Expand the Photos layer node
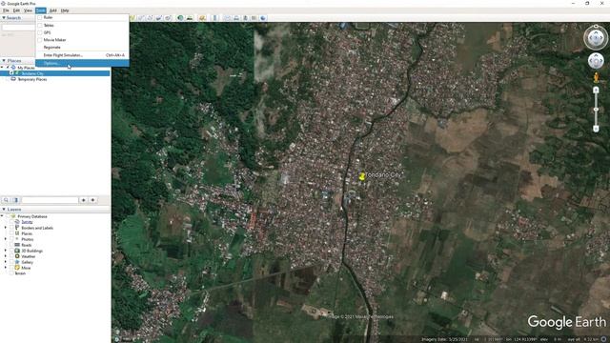The height and width of the screenshot is (343, 610). [x=6, y=239]
